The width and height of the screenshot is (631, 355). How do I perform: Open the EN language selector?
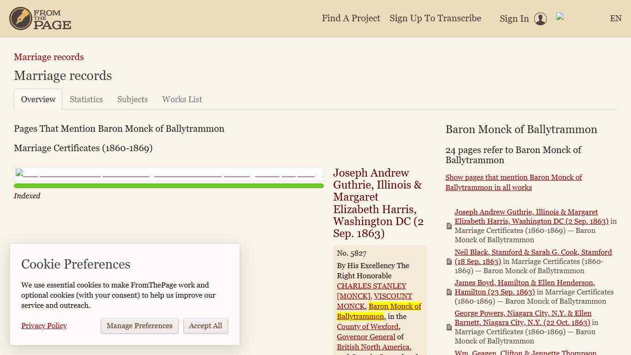(x=615, y=18)
